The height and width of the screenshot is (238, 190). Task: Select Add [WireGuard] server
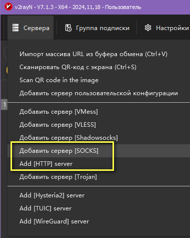pos(98,221)
